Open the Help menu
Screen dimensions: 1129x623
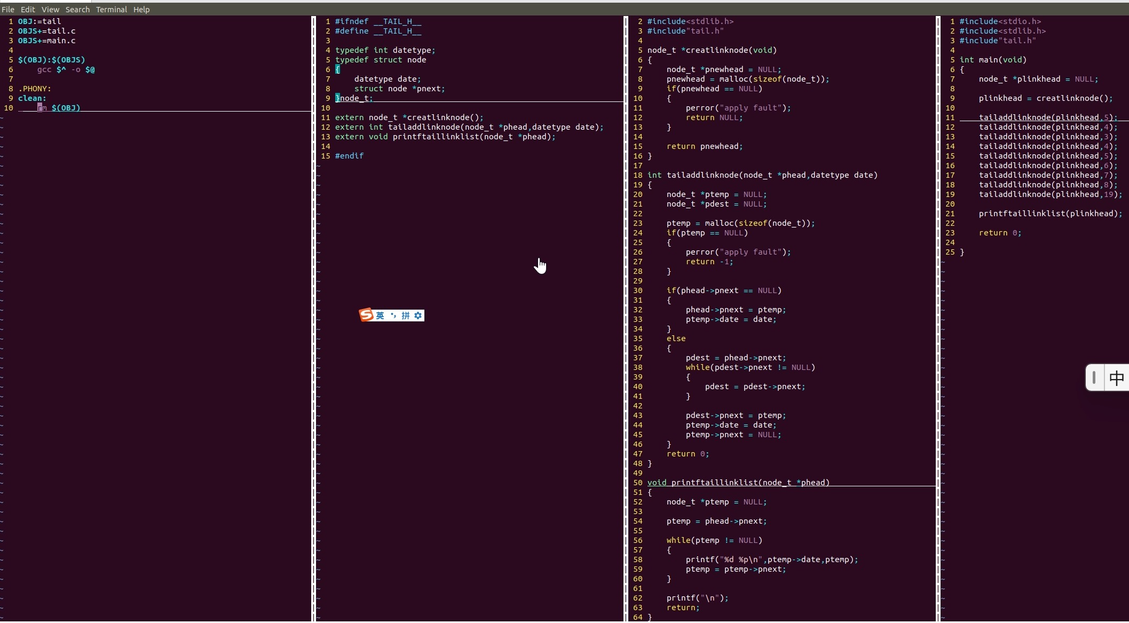141,10
